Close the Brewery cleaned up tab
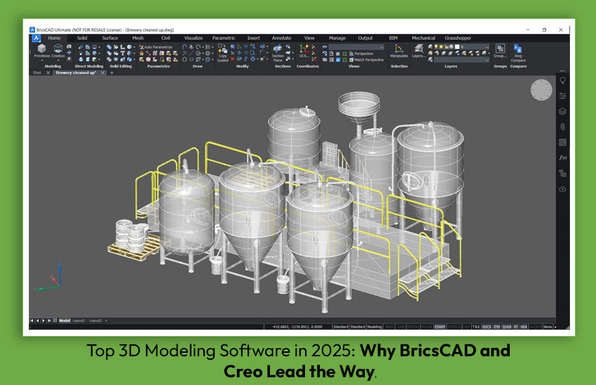596x385 pixels. click(102, 72)
